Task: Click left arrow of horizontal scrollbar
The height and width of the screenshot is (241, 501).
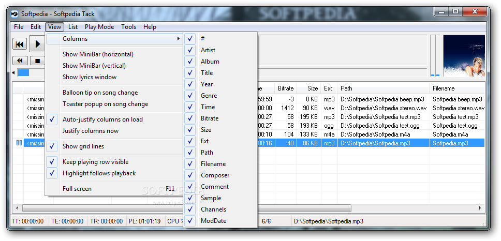Action: 17,208
